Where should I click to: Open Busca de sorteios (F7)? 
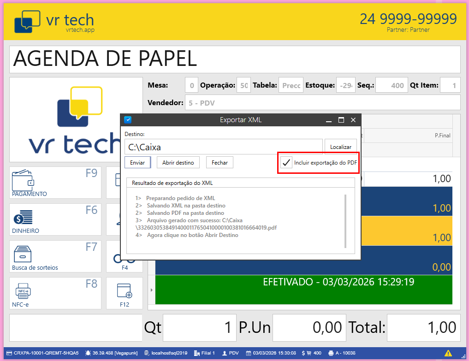pos(22,254)
